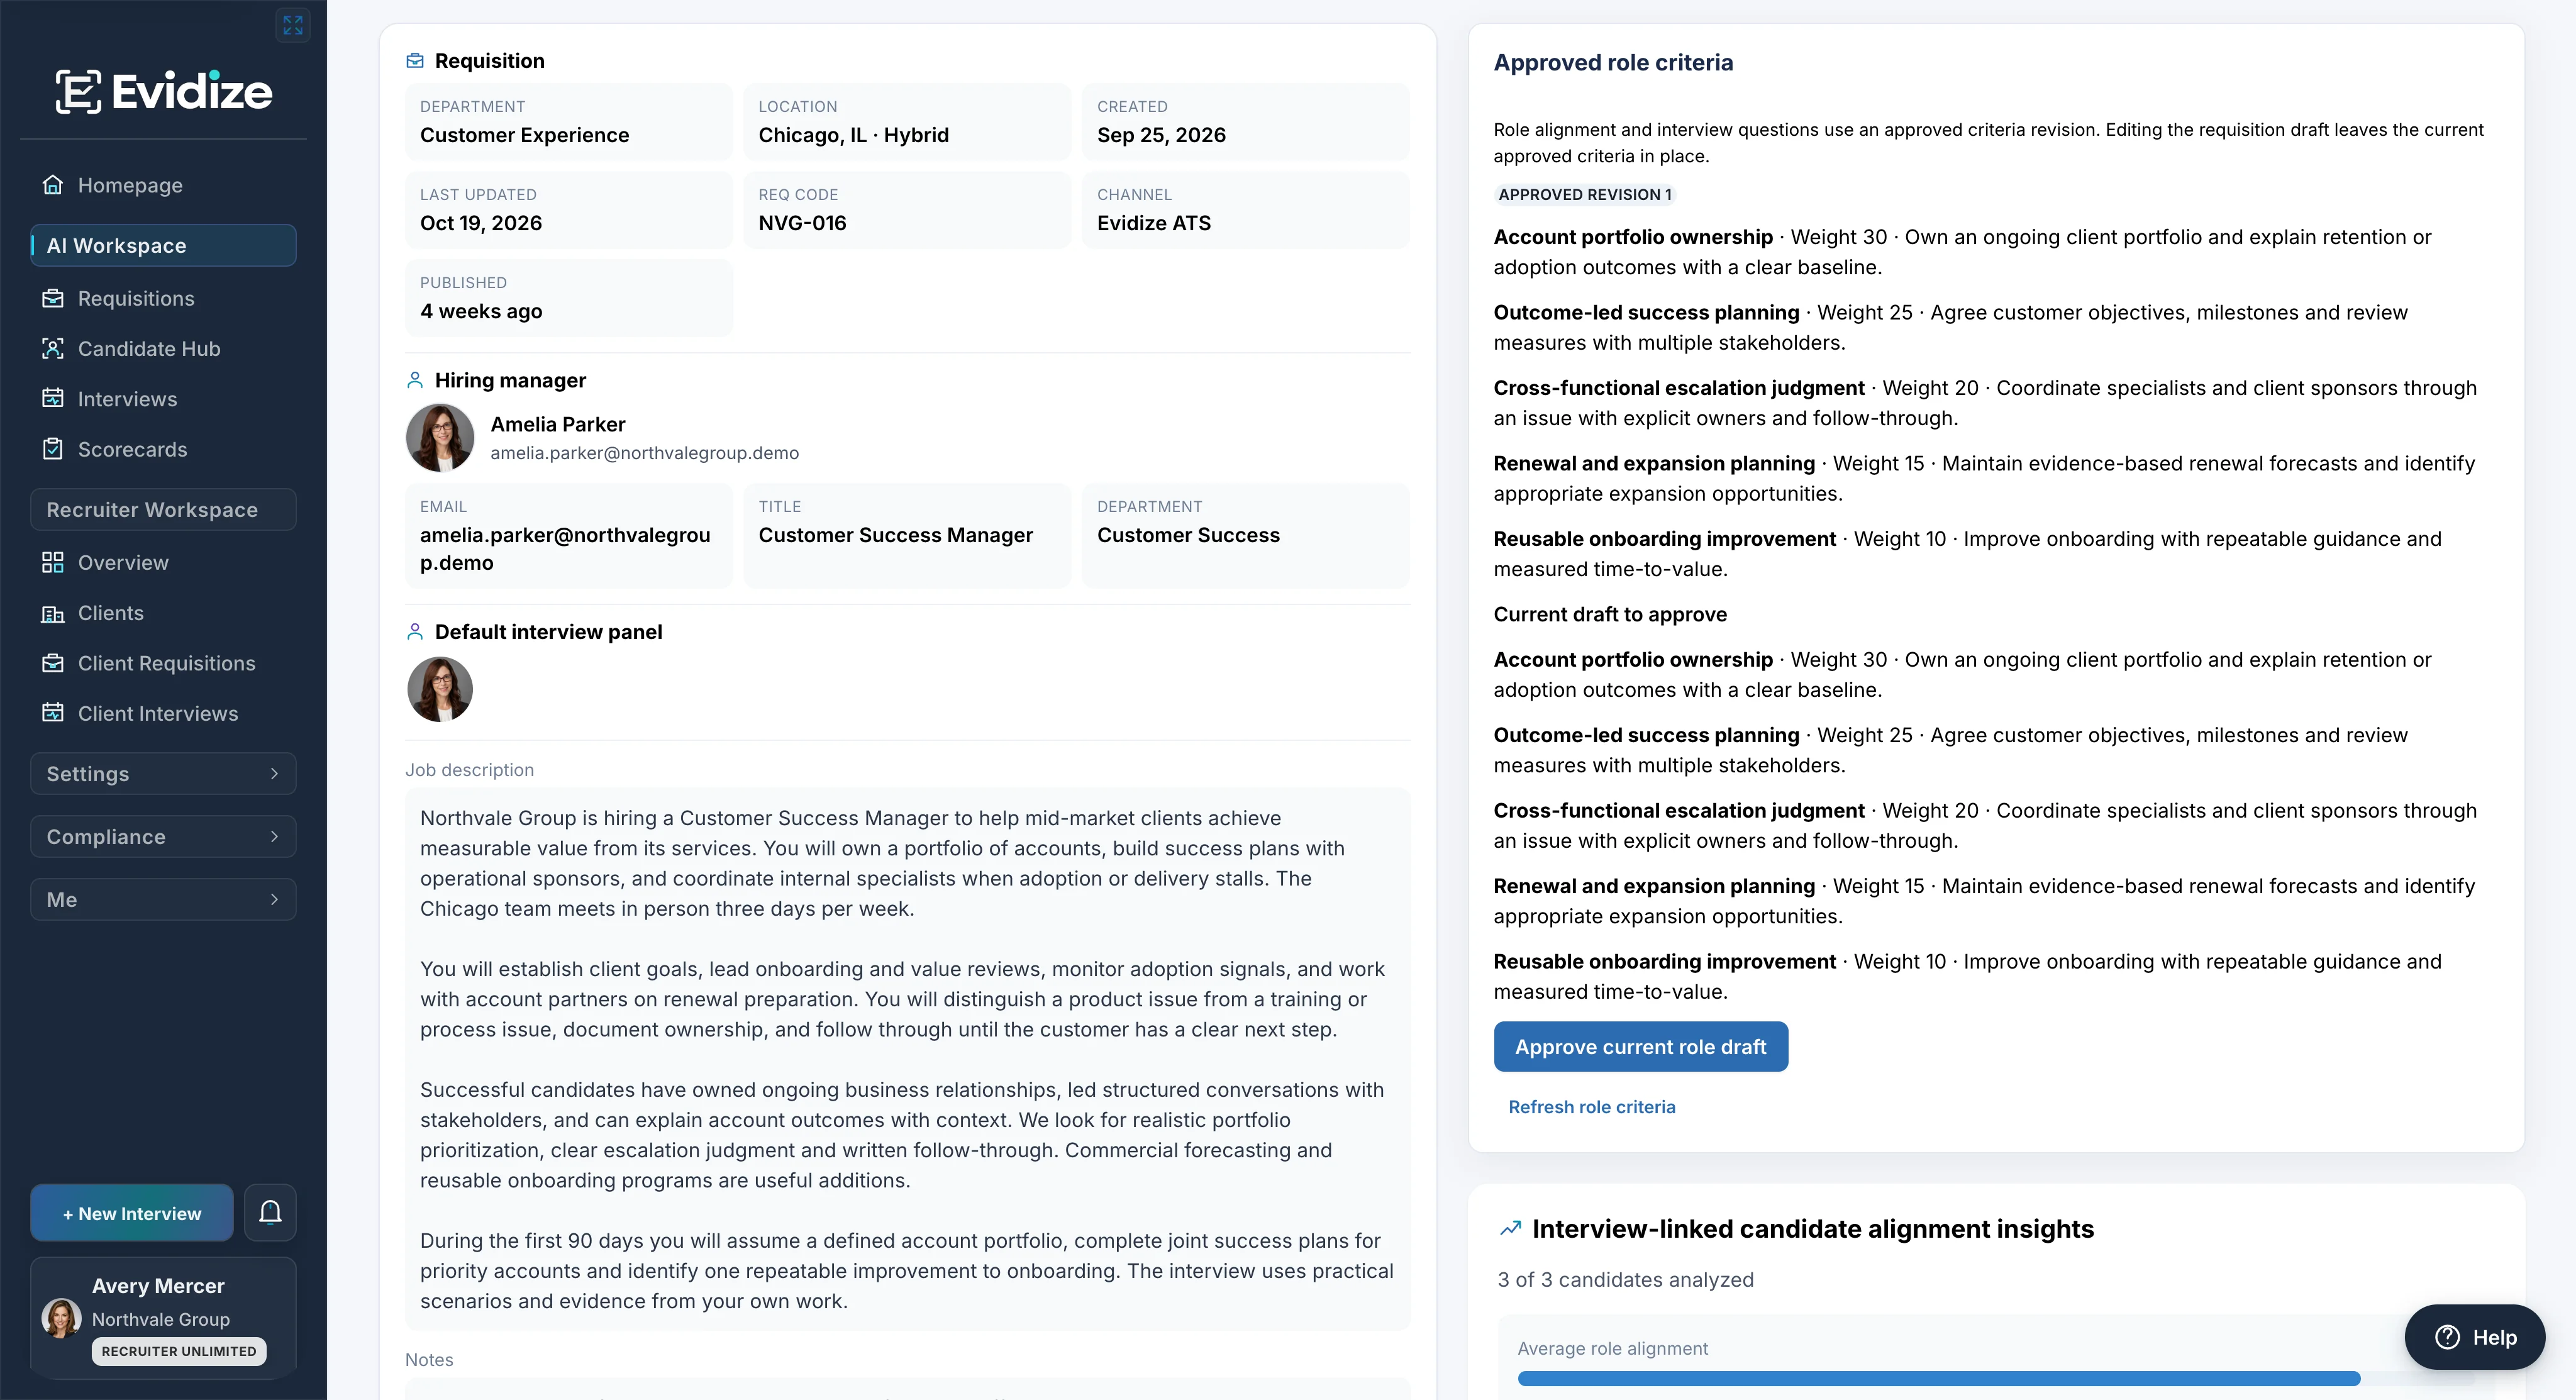
Task: Click Refresh role criteria link
Action: (1592, 1107)
